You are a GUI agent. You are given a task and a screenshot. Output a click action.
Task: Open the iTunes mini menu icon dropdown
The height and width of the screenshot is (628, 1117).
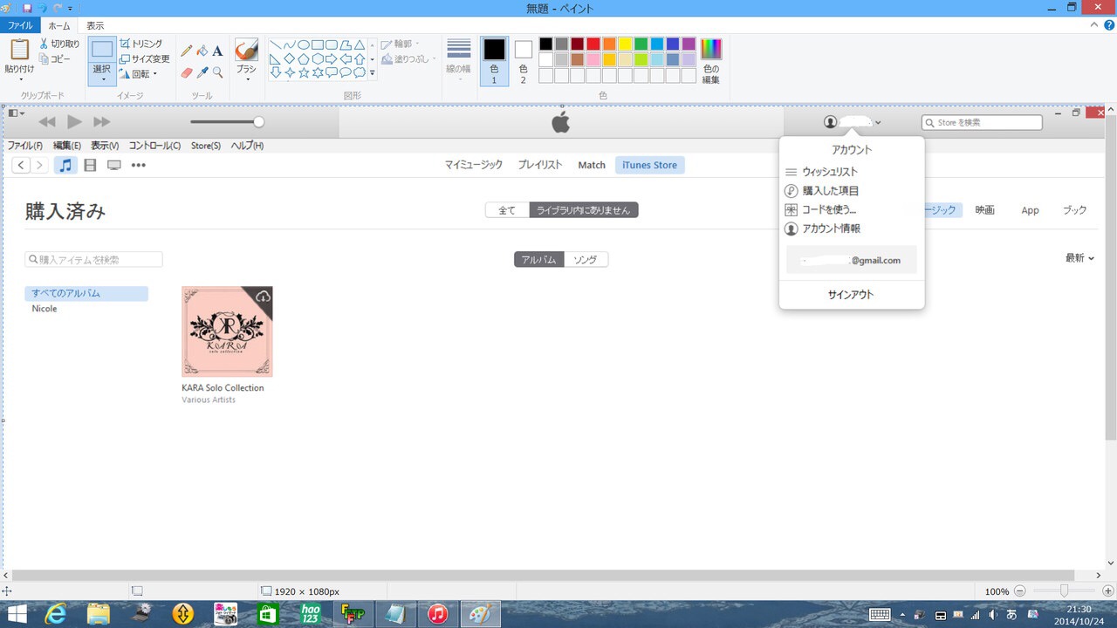pyautogui.click(x=16, y=113)
